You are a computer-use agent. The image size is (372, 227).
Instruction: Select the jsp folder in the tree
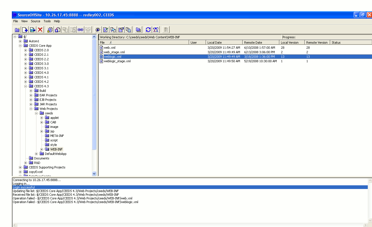click(52, 131)
